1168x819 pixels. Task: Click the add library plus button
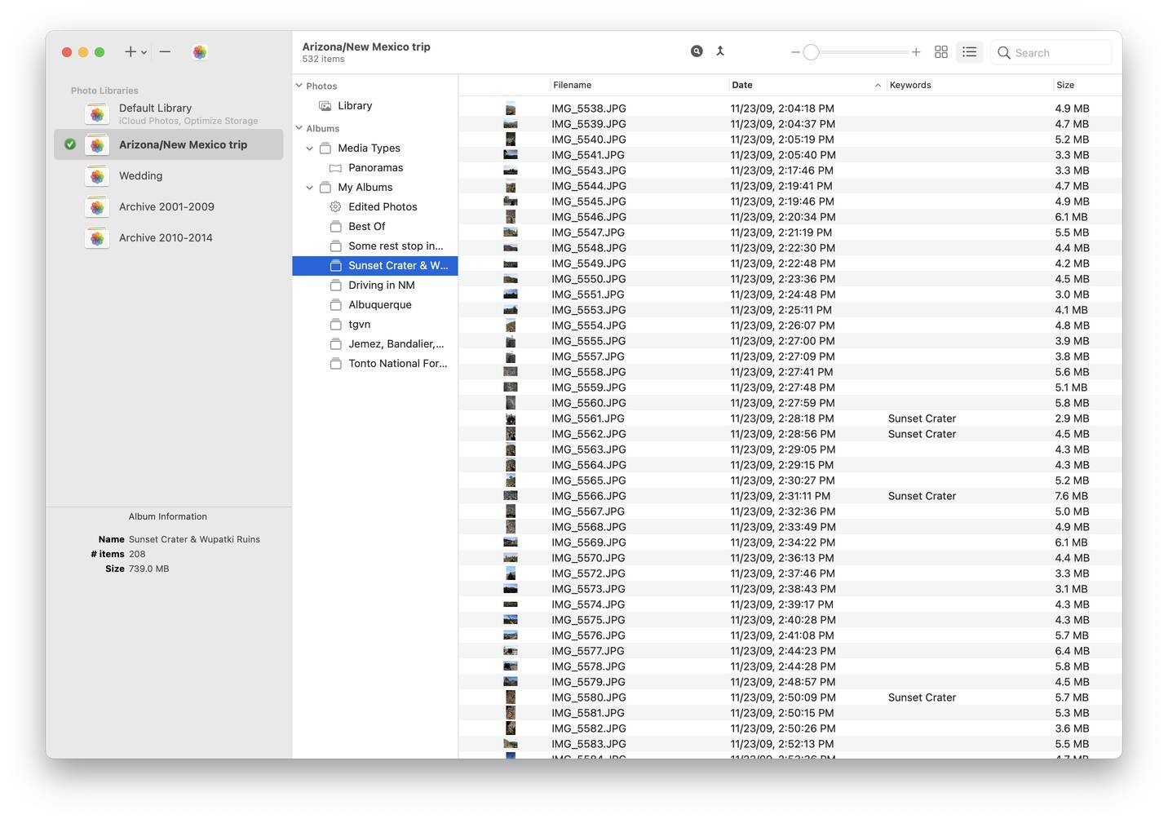click(x=130, y=52)
